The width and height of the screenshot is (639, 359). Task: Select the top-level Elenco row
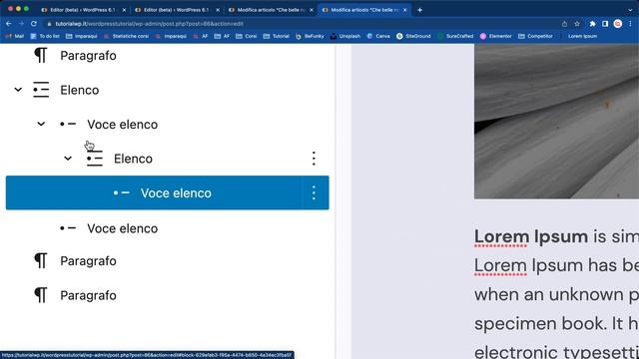coord(167,90)
